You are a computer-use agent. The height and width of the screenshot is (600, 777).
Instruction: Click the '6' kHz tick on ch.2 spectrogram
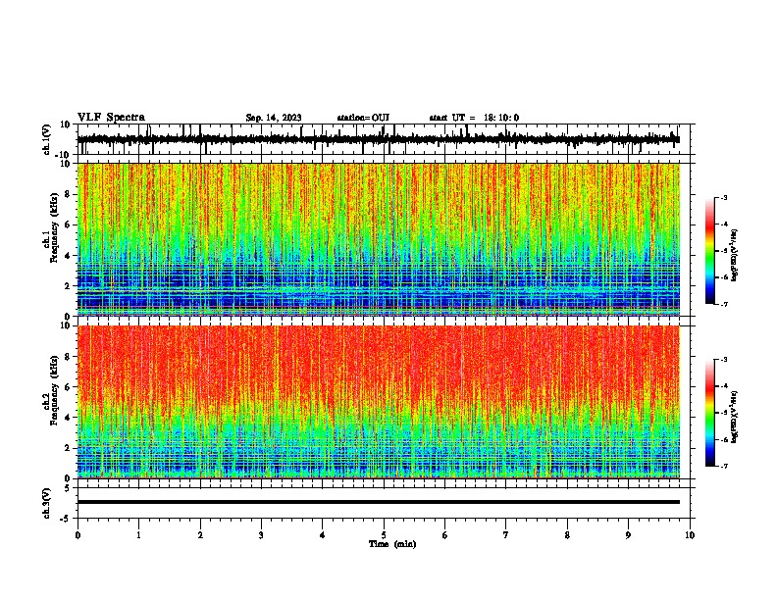68,387
